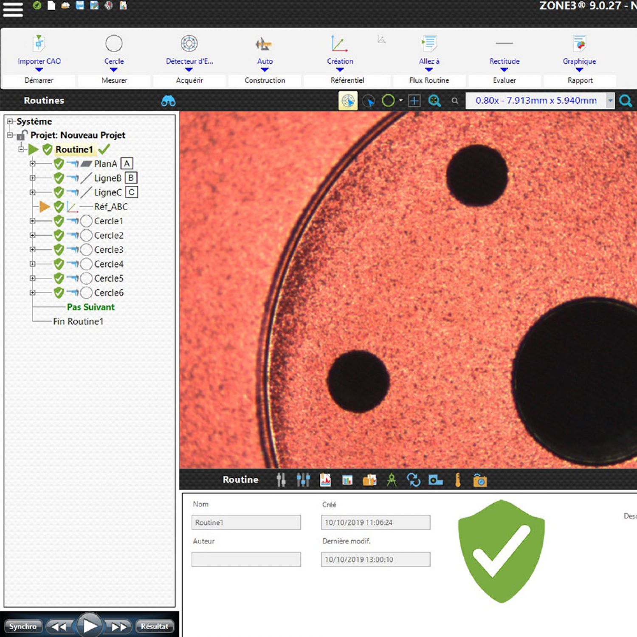Image resolution: width=637 pixels, height=637 pixels.
Task: Collapse the Routine1 tree node
Action: pyautogui.click(x=21, y=149)
